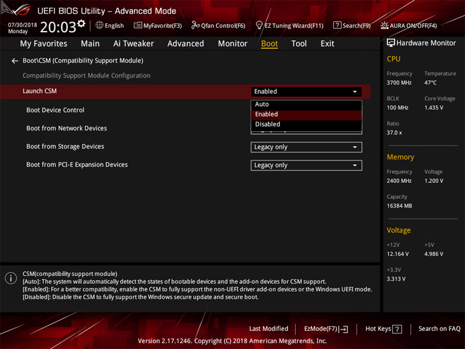The image size is (465, 349).
Task: Click the Qfan Control fan icon
Action: pos(195,25)
